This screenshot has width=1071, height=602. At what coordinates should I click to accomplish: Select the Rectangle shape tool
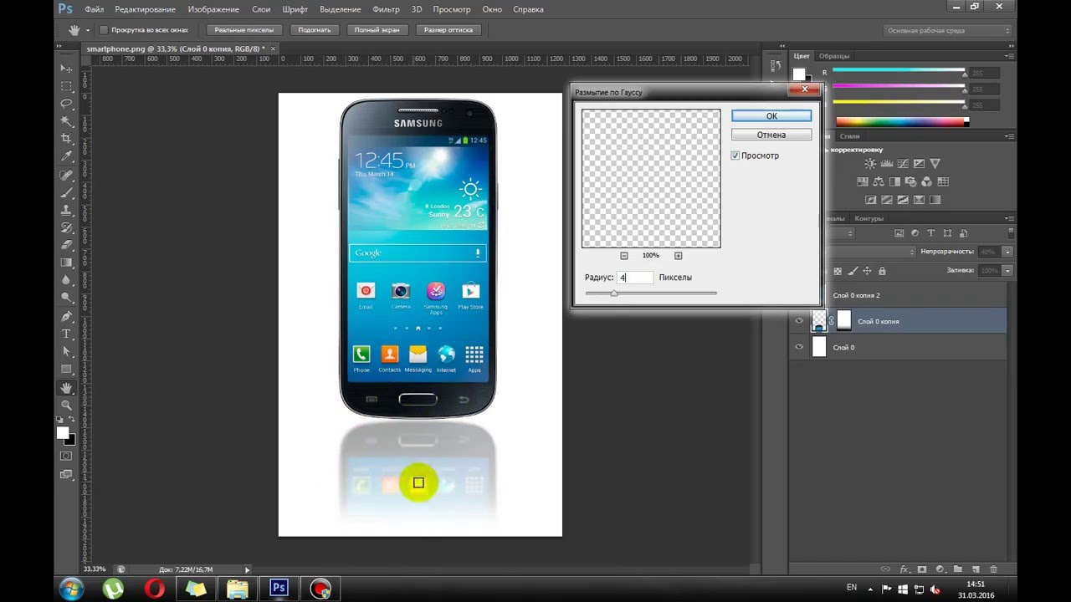click(x=66, y=370)
